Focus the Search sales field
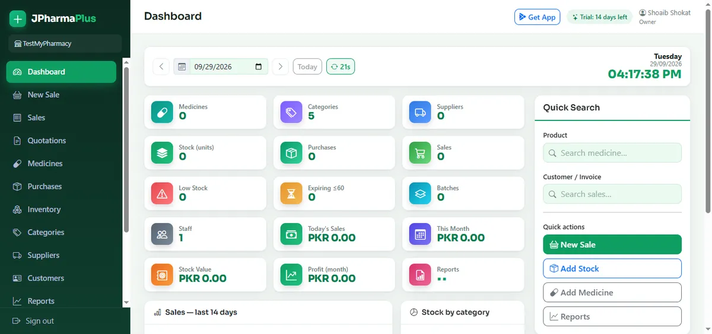Image resolution: width=712 pixels, height=334 pixels. click(x=612, y=194)
